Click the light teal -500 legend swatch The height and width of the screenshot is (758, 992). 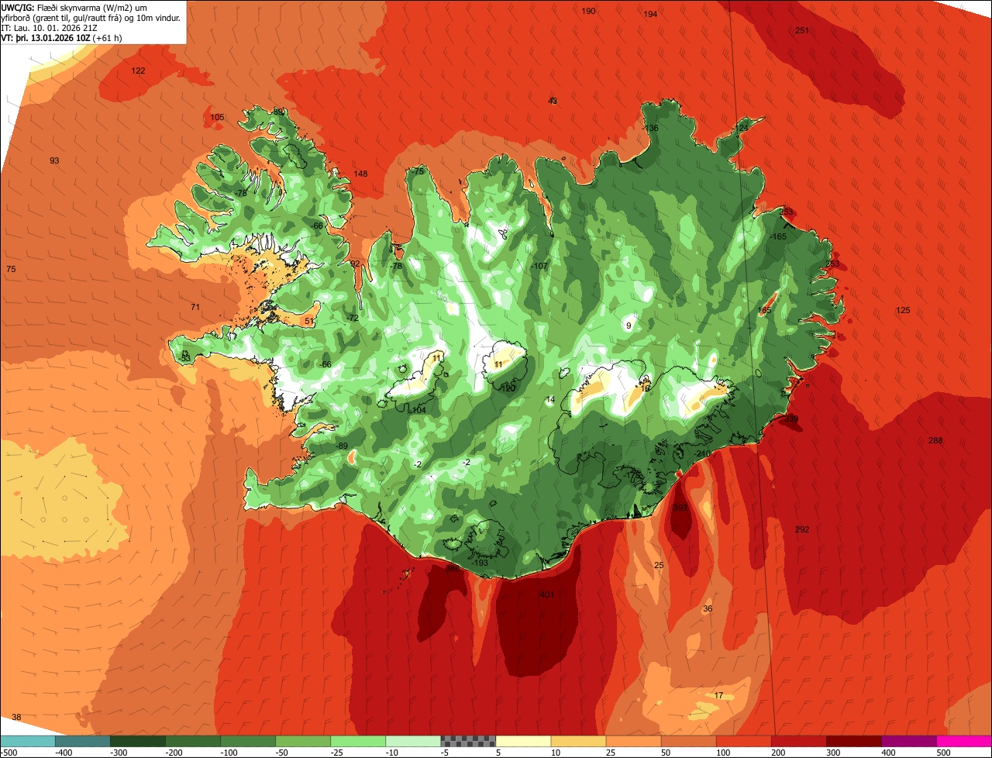click(x=28, y=741)
